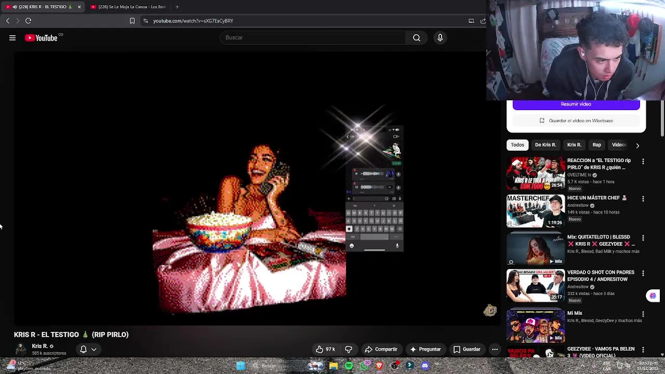Open the VERDAD O SHOT CON PADRES thumbnail

click(x=536, y=285)
